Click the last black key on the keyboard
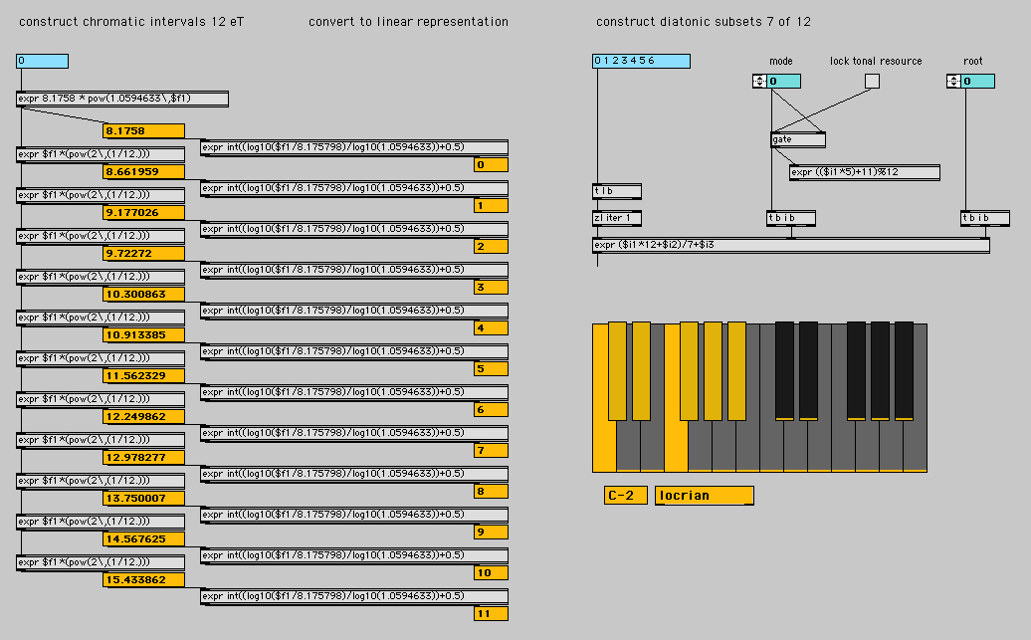Viewport: 1031px width, 640px height. pyautogui.click(x=904, y=371)
